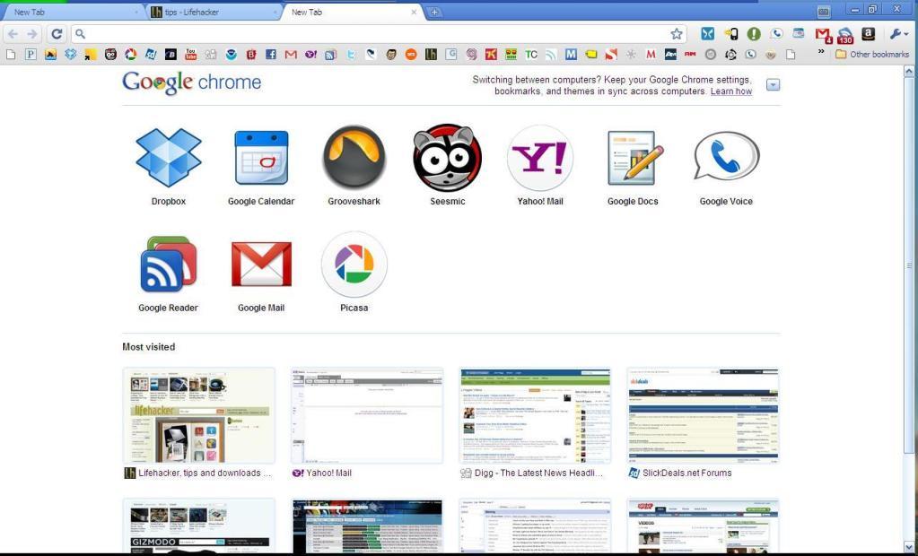
Task: Open the Other bookmarks folder
Action: pyautogui.click(x=871, y=54)
